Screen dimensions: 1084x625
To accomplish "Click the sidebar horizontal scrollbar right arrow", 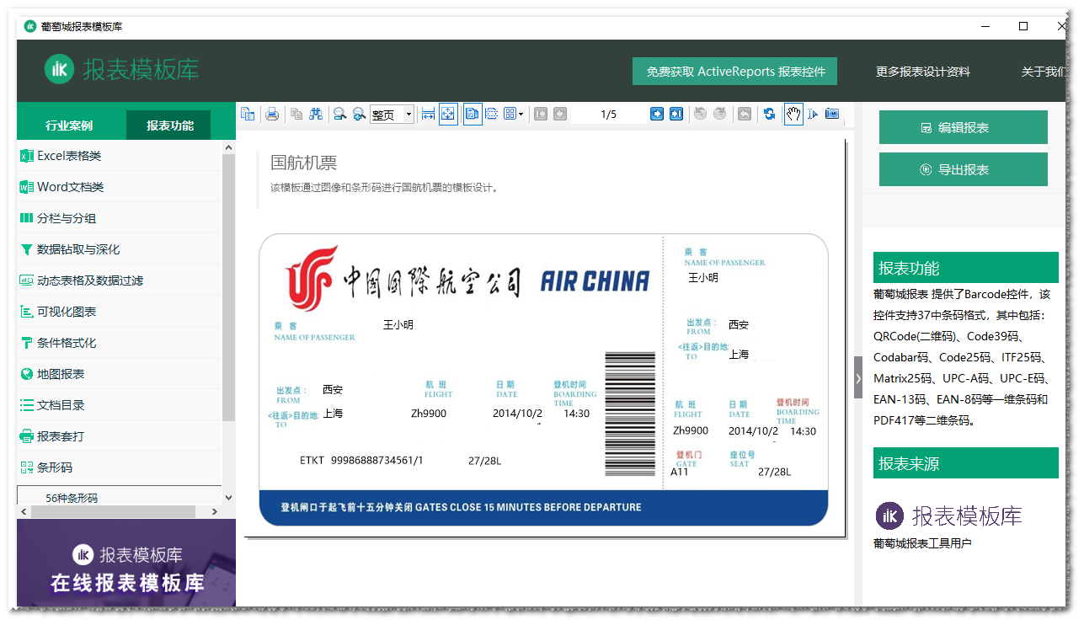I will (x=215, y=511).
